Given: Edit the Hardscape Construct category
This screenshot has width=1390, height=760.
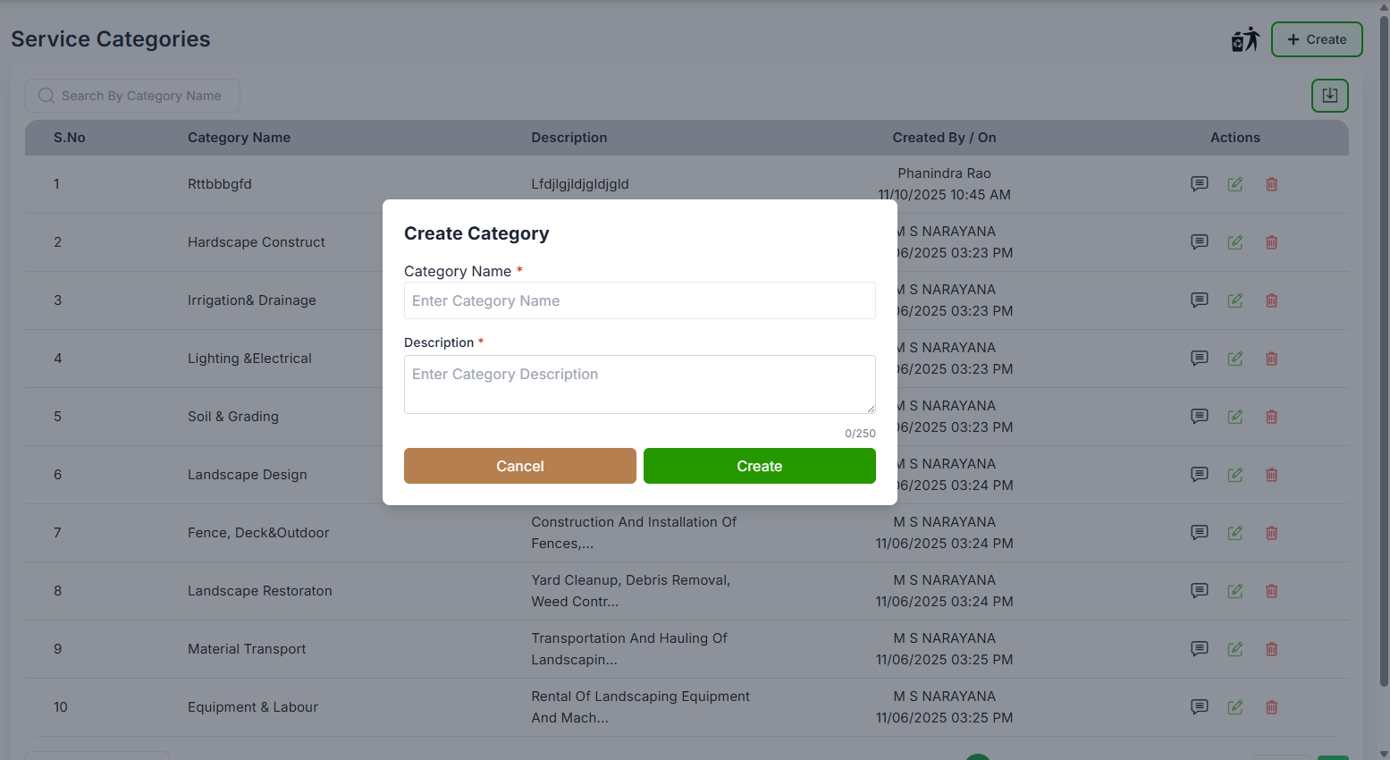Looking at the screenshot, I should click(1235, 242).
